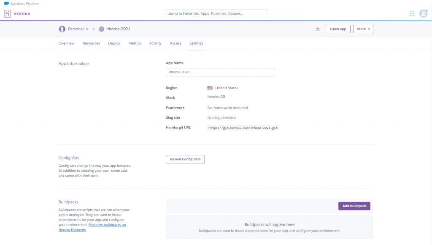Click the App Information heading

coord(73,64)
